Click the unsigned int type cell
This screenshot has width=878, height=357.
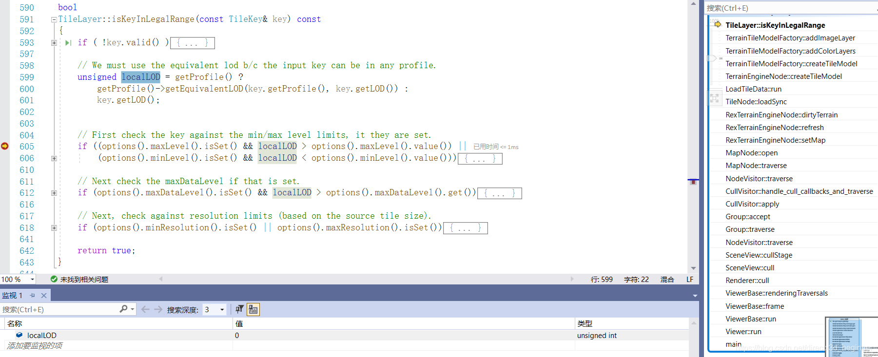[597, 335]
